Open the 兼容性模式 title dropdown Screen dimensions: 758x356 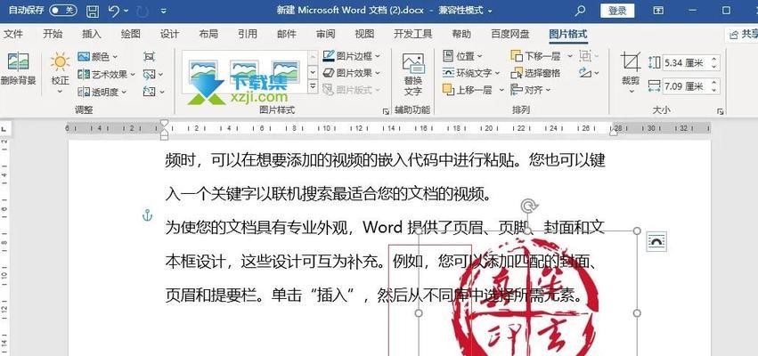click(466, 10)
